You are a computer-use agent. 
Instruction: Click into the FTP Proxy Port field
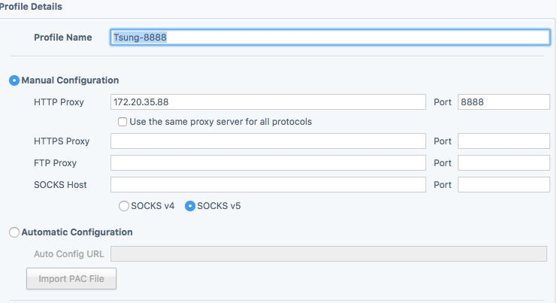pos(504,163)
